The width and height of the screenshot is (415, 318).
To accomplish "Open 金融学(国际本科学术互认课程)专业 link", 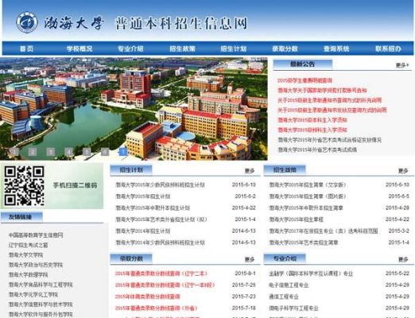I will pos(311,273).
